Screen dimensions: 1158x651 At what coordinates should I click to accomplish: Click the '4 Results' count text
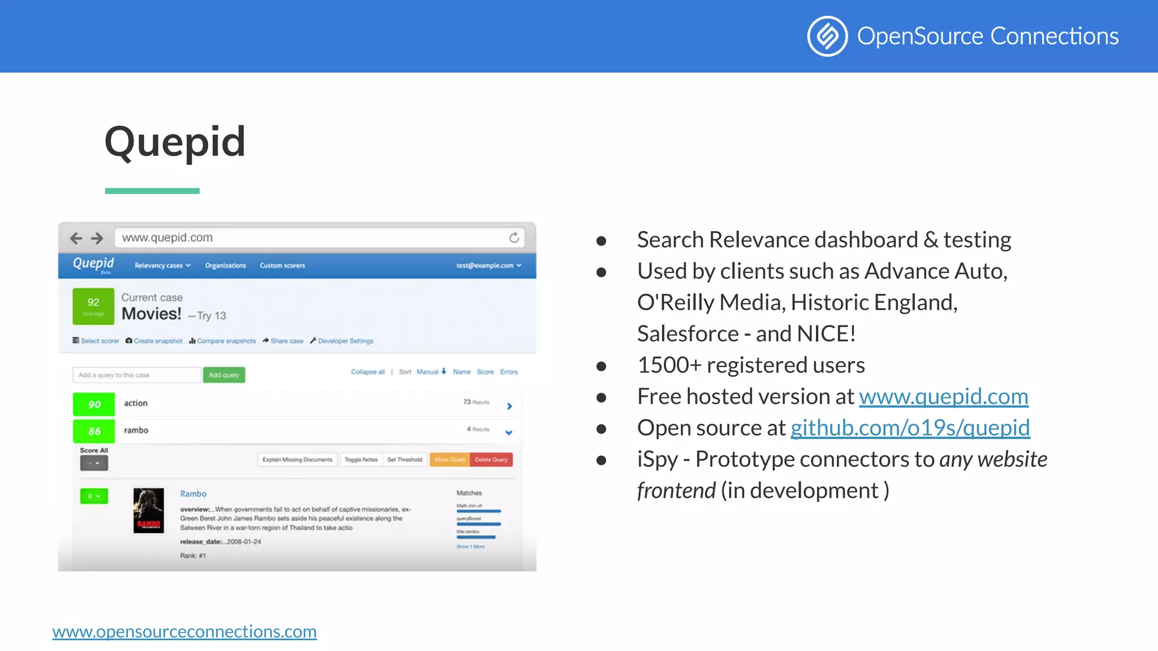pos(478,429)
